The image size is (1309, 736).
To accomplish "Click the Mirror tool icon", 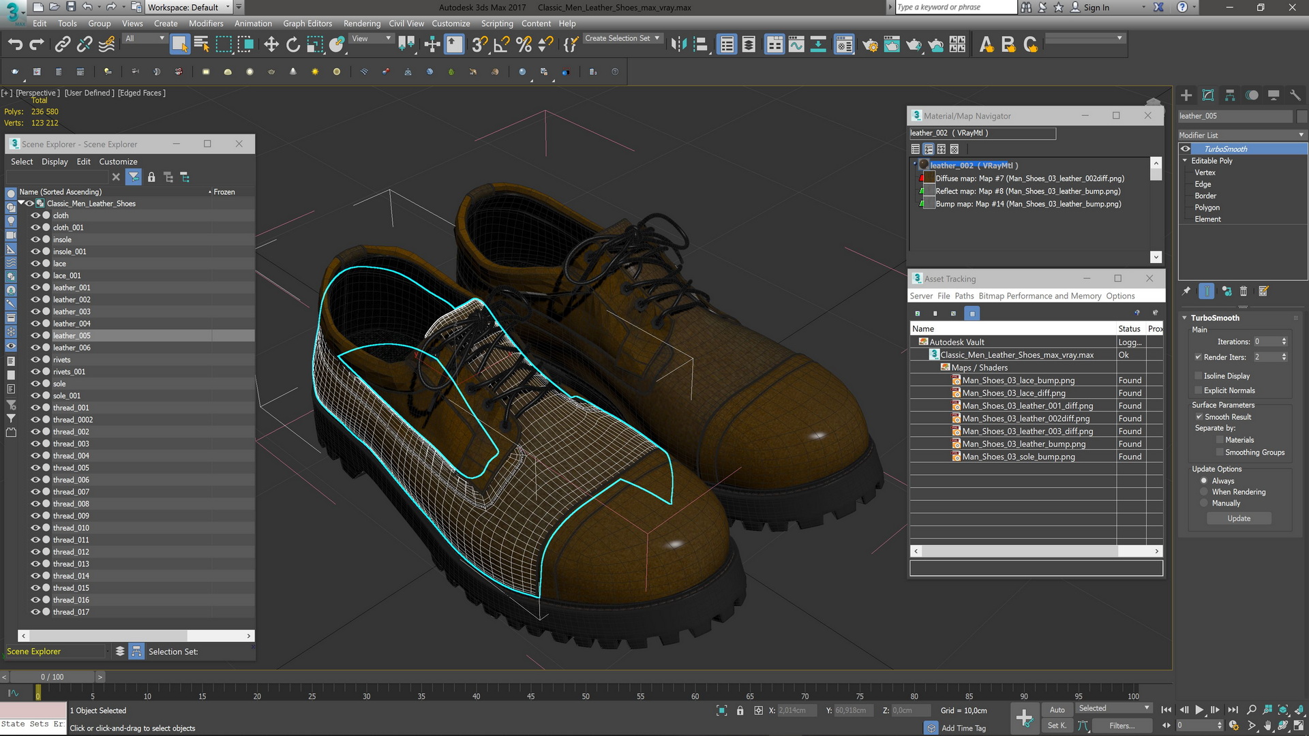I will 678,45.
